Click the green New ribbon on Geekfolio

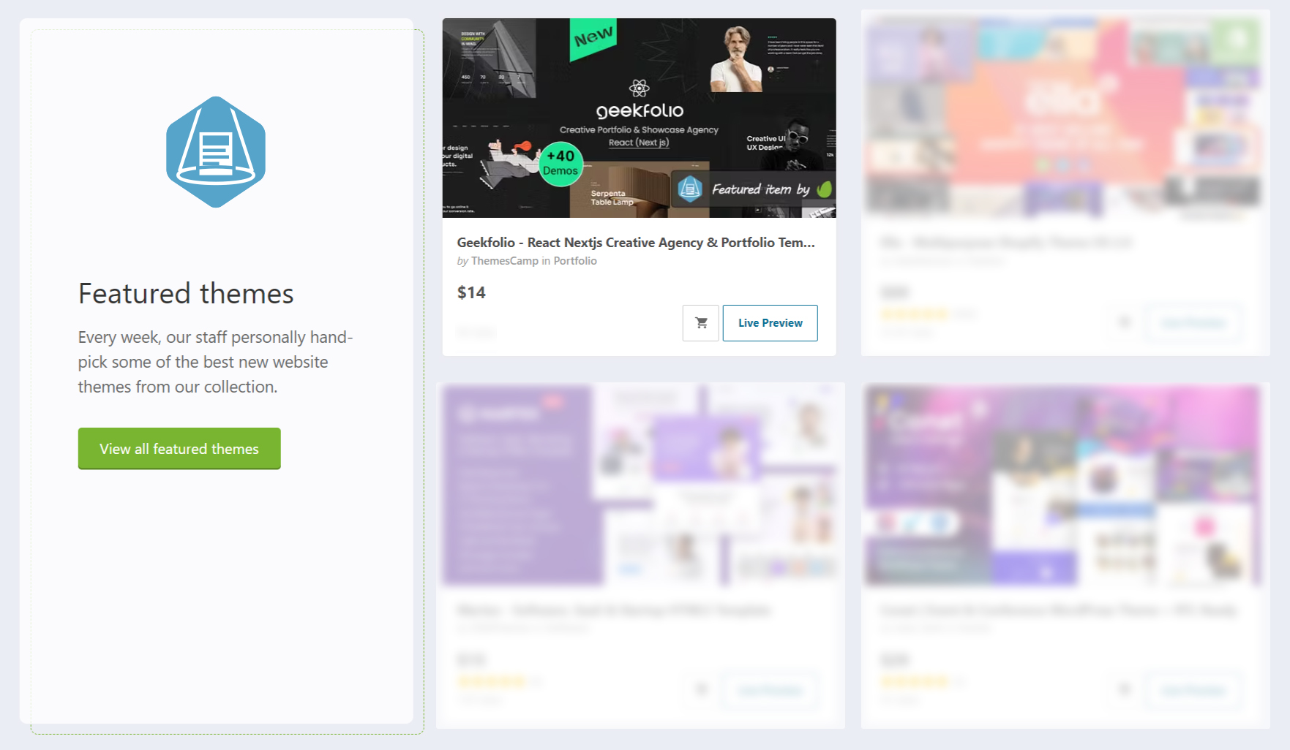point(593,37)
